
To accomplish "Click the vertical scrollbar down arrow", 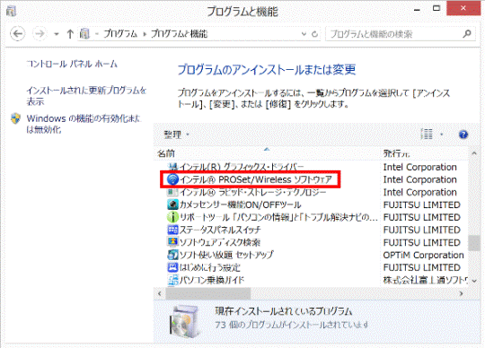I will tap(474, 281).
